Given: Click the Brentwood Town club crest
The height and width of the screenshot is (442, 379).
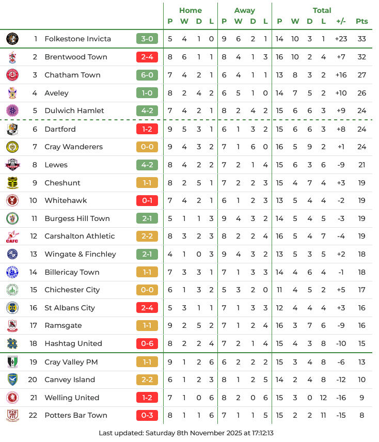Looking at the screenshot, I should point(12,57).
